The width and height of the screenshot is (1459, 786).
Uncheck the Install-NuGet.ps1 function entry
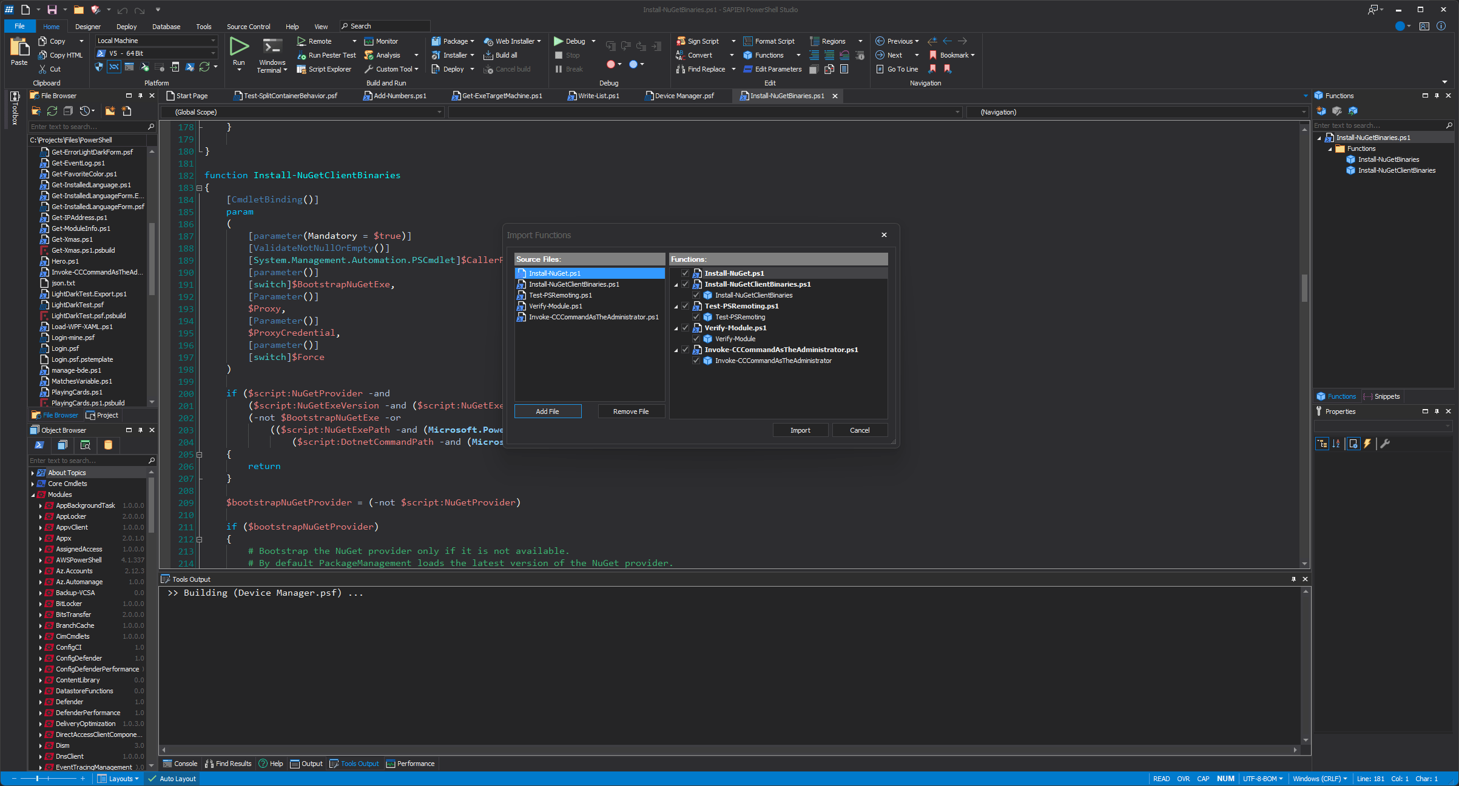685,273
